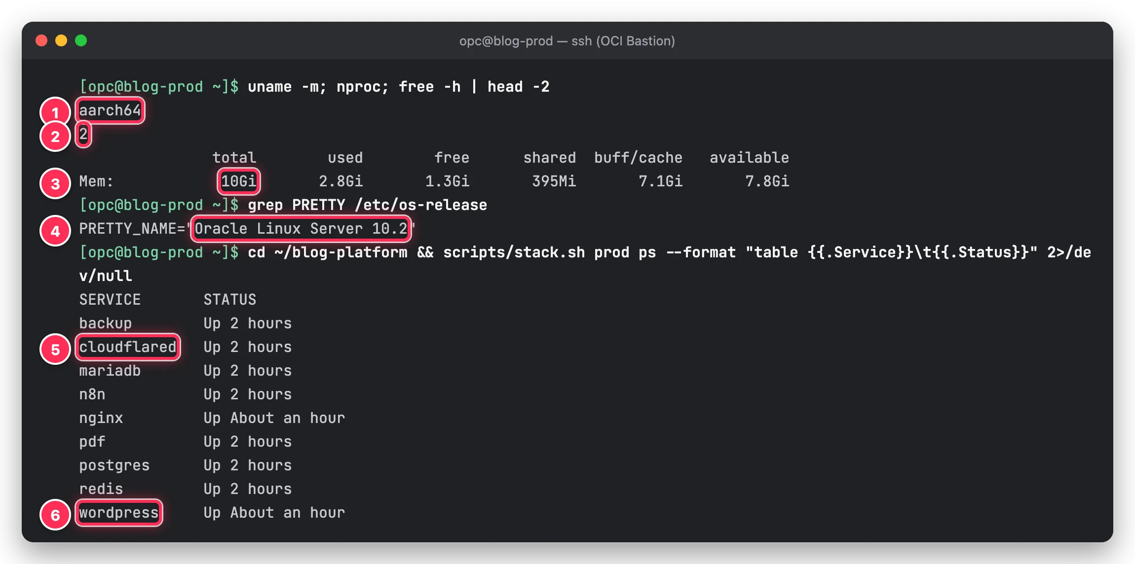Click the buff/cache value 7.1Gi
Viewport: 1135px width, 564px height.
[x=660, y=181]
